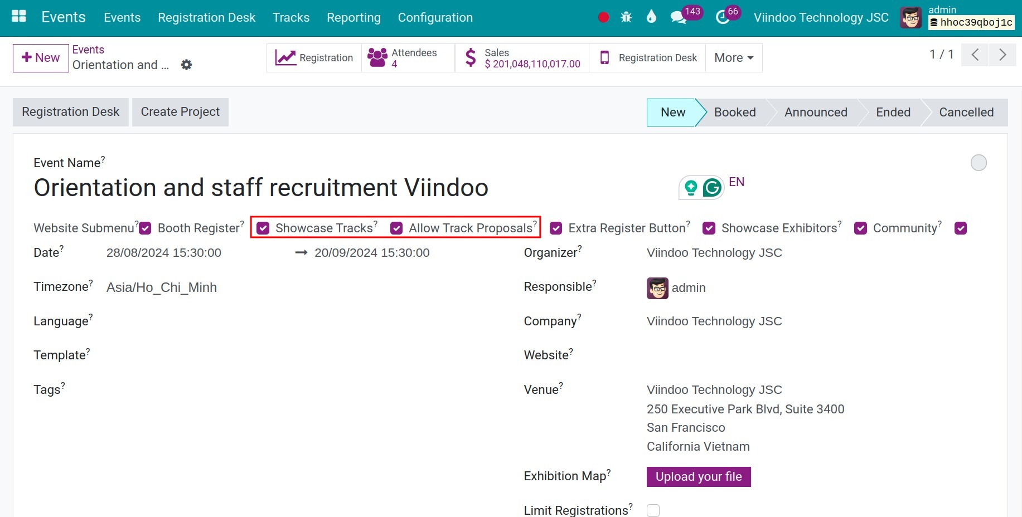Click the green lightbulb suggestion icon

click(x=691, y=187)
